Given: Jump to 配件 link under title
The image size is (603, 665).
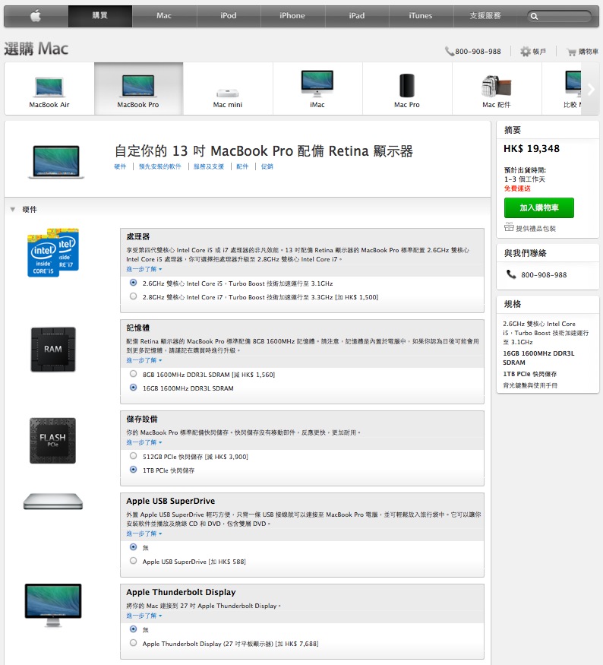Looking at the screenshot, I should click(x=242, y=166).
